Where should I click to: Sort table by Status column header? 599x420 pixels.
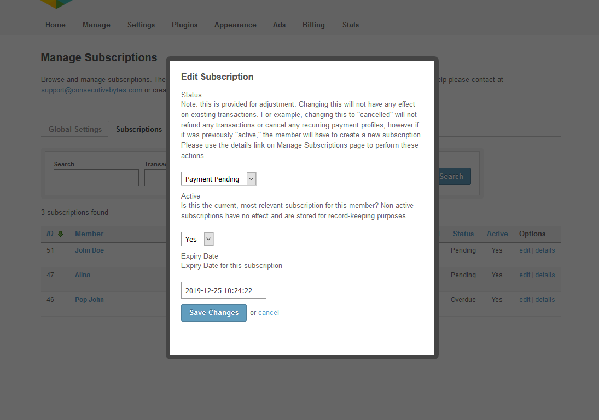pyautogui.click(x=463, y=234)
